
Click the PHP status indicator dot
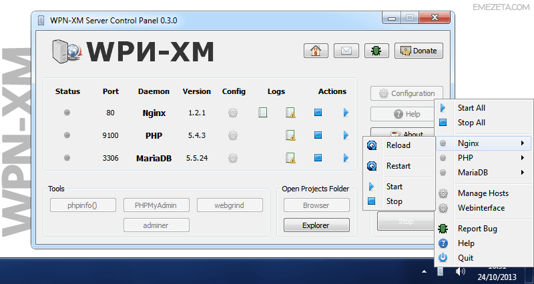[67, 135]
